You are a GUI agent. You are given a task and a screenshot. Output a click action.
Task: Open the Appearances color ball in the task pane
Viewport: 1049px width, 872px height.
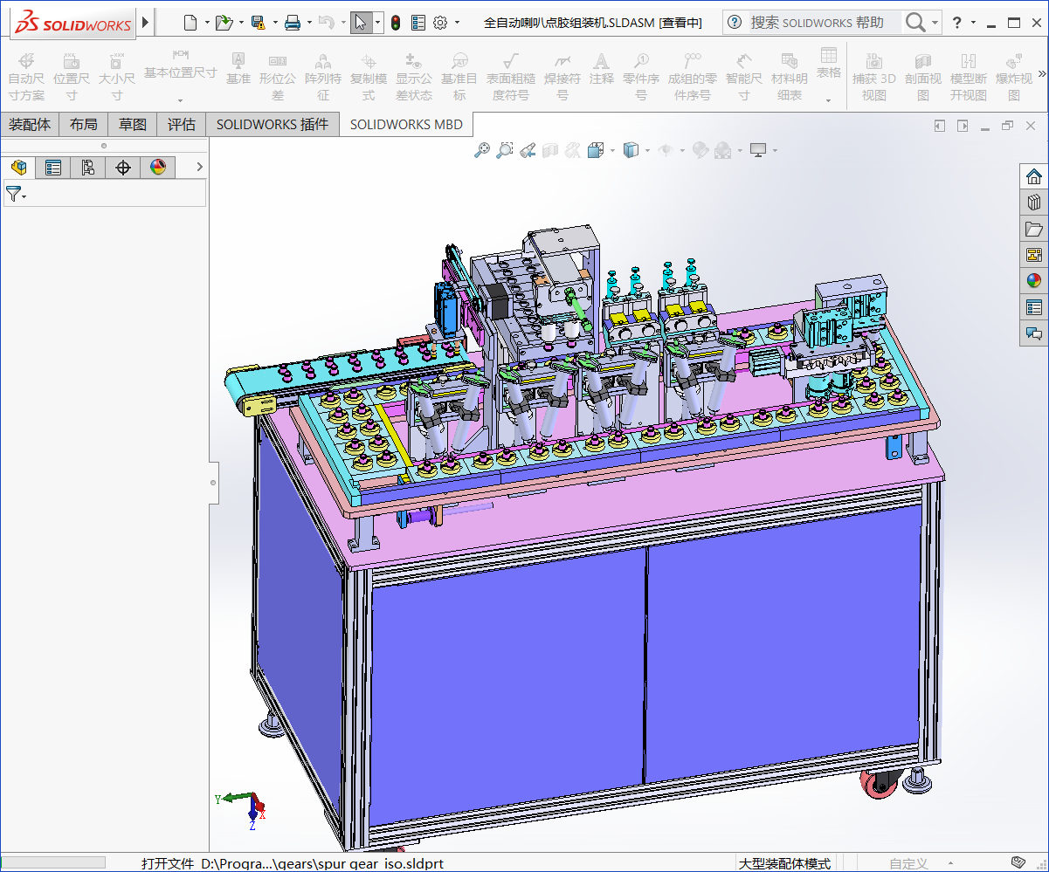(x=1034, y=281)
